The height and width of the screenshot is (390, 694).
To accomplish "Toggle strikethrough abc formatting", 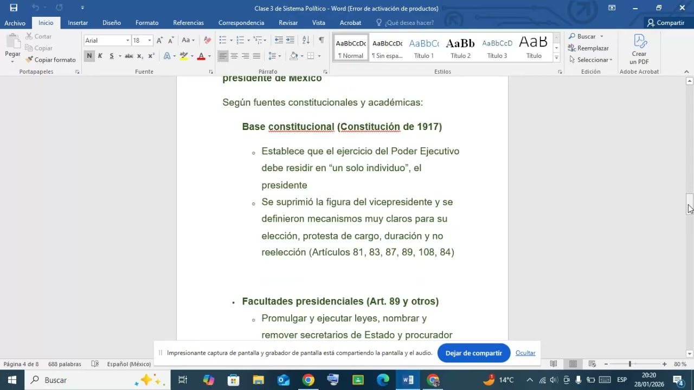I will 129,56.
